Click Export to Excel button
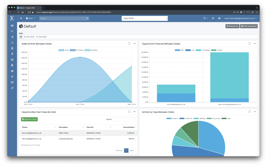Viewport: 267px width, 166px height. (29, 119)
